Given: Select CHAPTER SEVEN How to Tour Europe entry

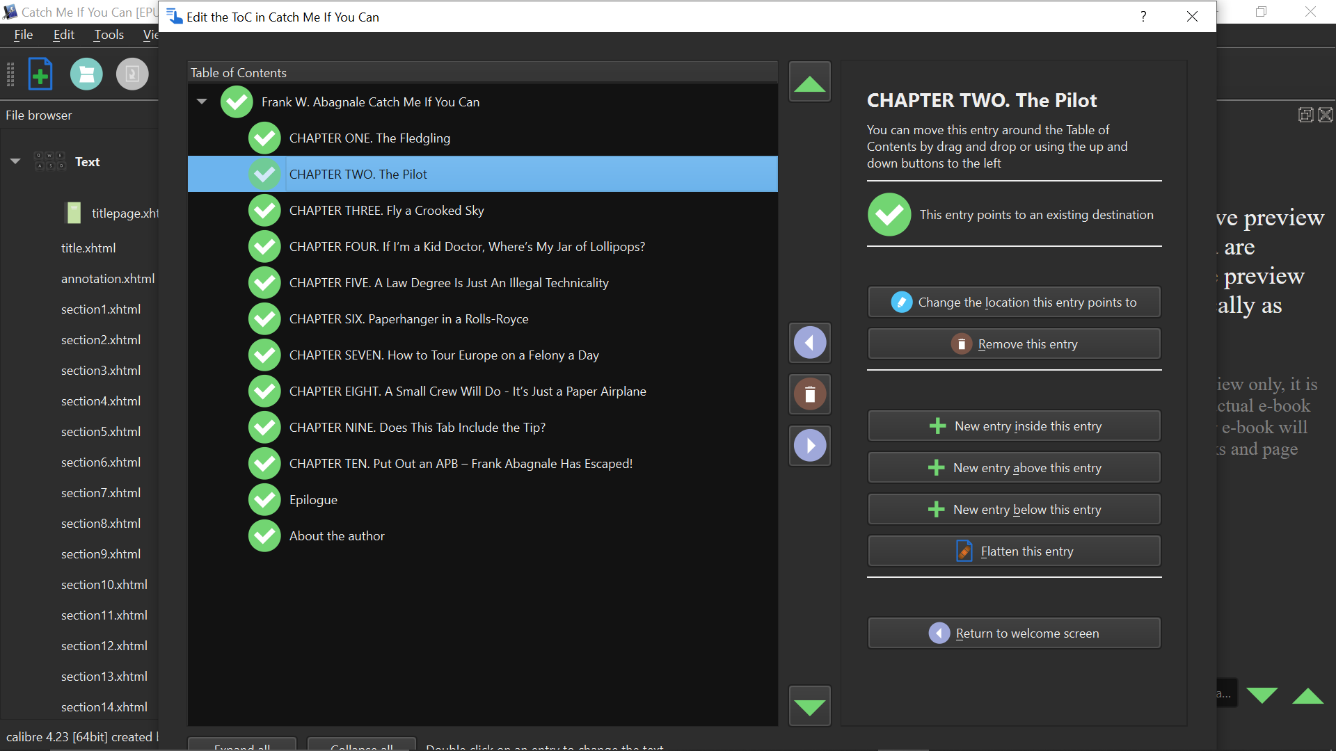Looking at the screenshot, I should click(x=444, y=355).
